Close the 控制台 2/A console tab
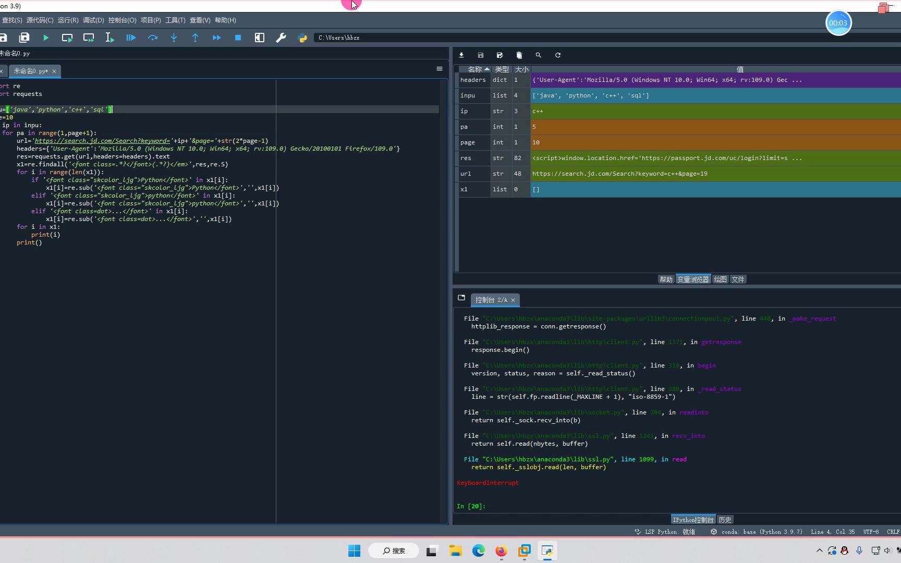The height and width of the screenshot is (563, 901). click(513, 300)
